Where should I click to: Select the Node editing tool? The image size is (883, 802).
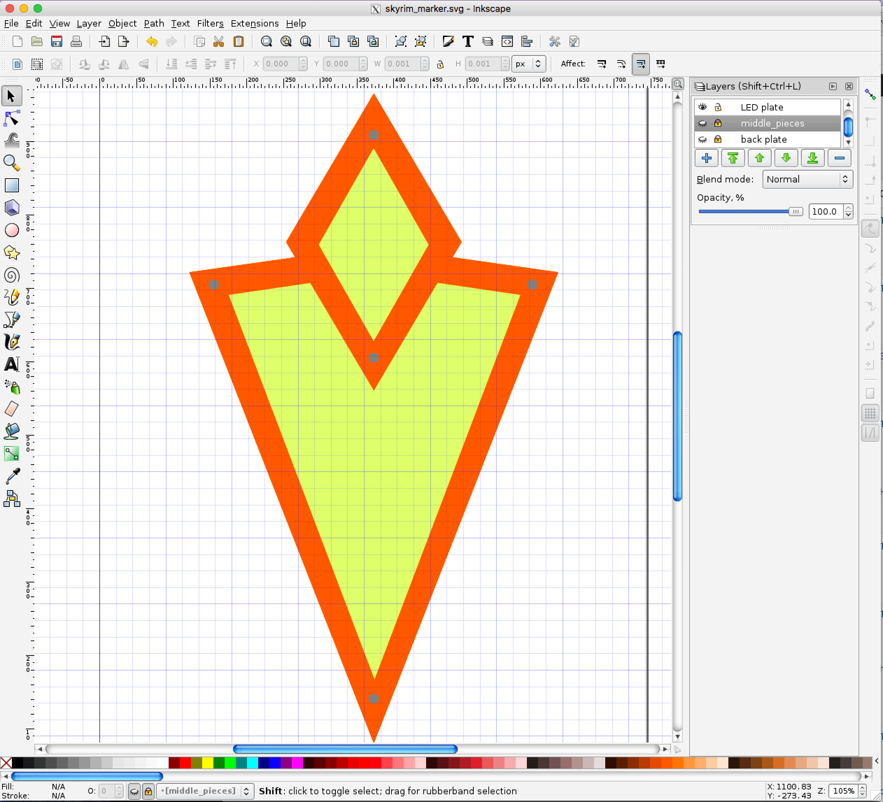click(x=12, y=119)
